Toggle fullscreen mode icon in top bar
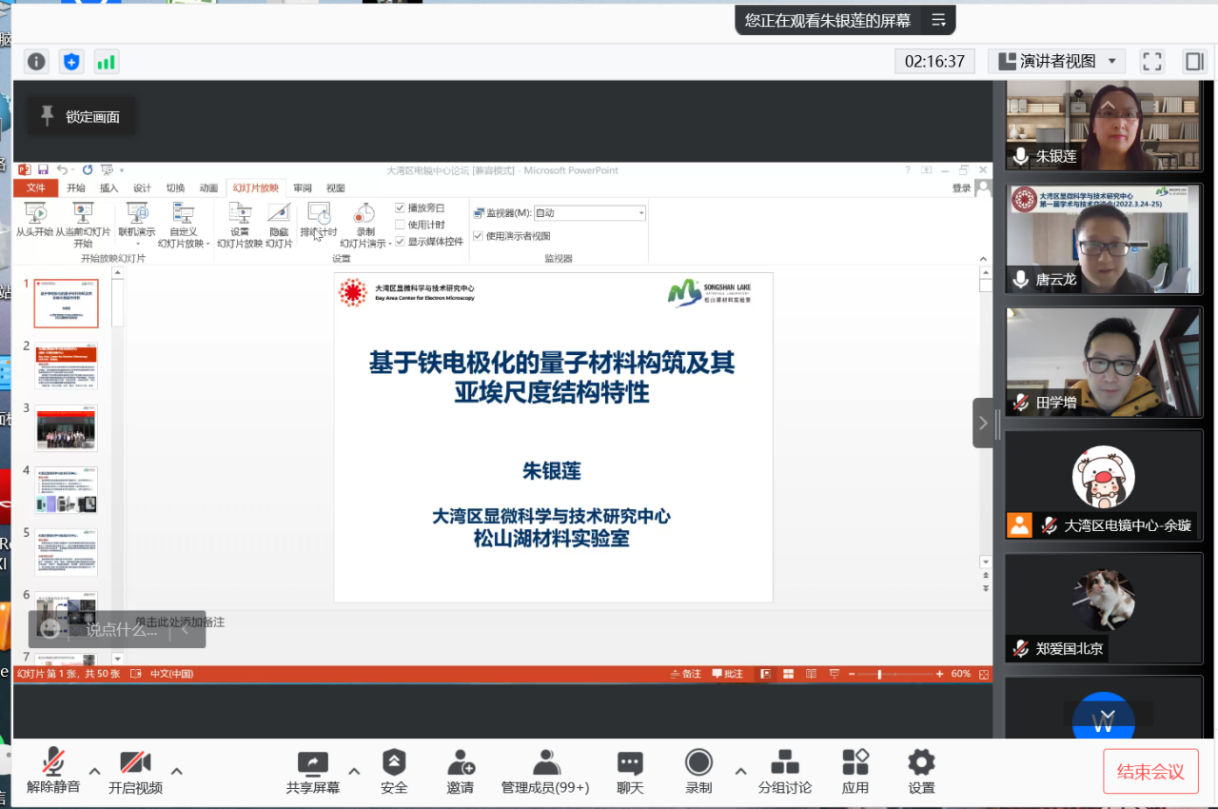Screen dimensions: 1218x809 1152,62
